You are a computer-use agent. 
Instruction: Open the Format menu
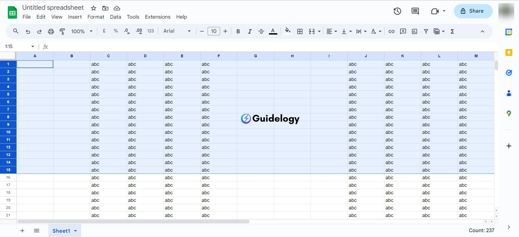96,17
